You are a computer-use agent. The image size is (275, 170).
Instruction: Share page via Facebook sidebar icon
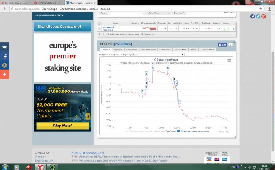(5, 57)
